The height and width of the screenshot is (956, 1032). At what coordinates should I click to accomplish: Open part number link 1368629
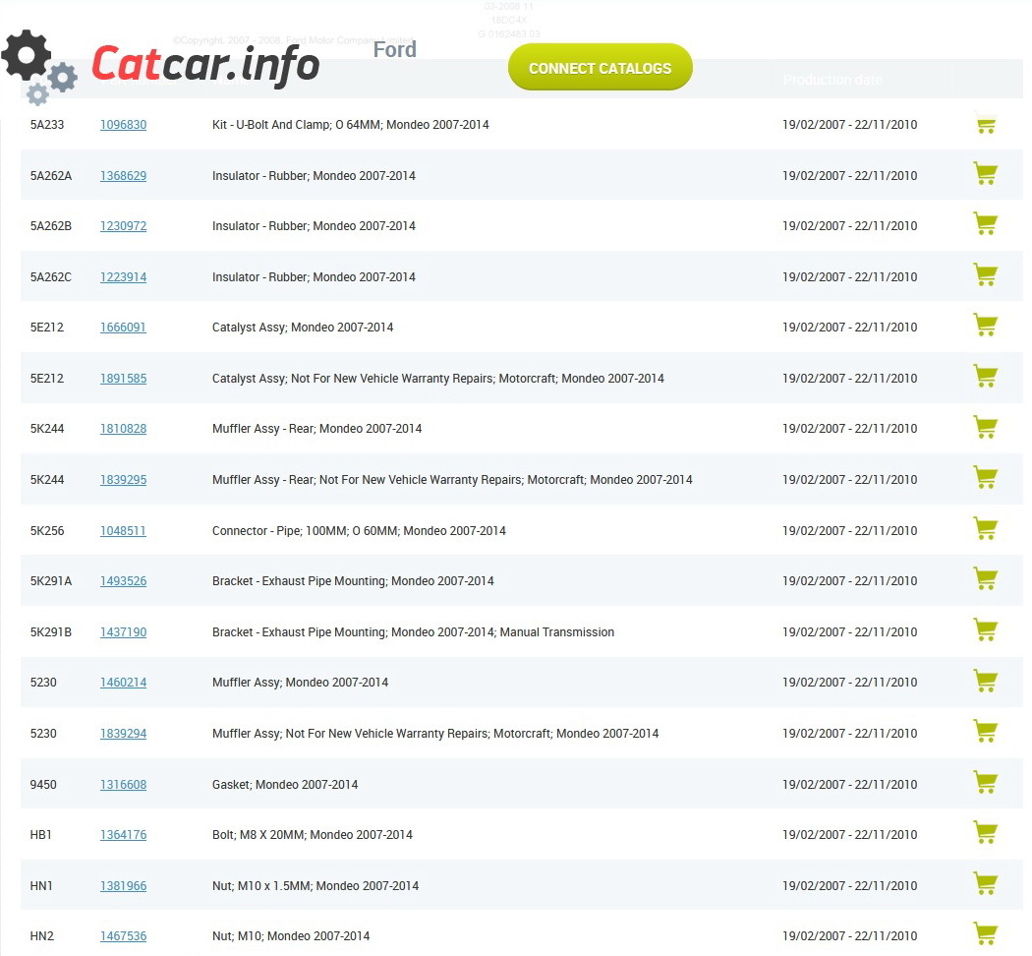pyautogui.click(x=123, y=176)
